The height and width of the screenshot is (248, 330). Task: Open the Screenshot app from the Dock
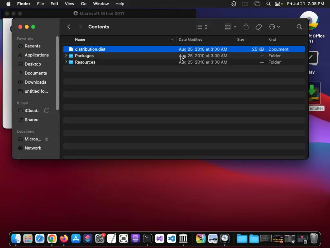pos(123,239)
